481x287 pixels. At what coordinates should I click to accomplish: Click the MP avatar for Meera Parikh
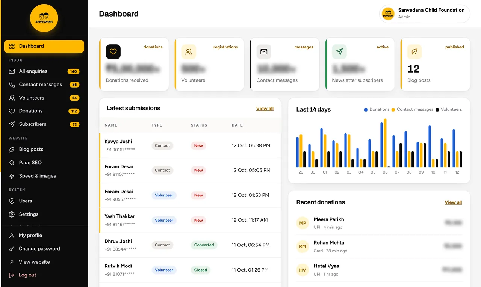tap(303, 223)
